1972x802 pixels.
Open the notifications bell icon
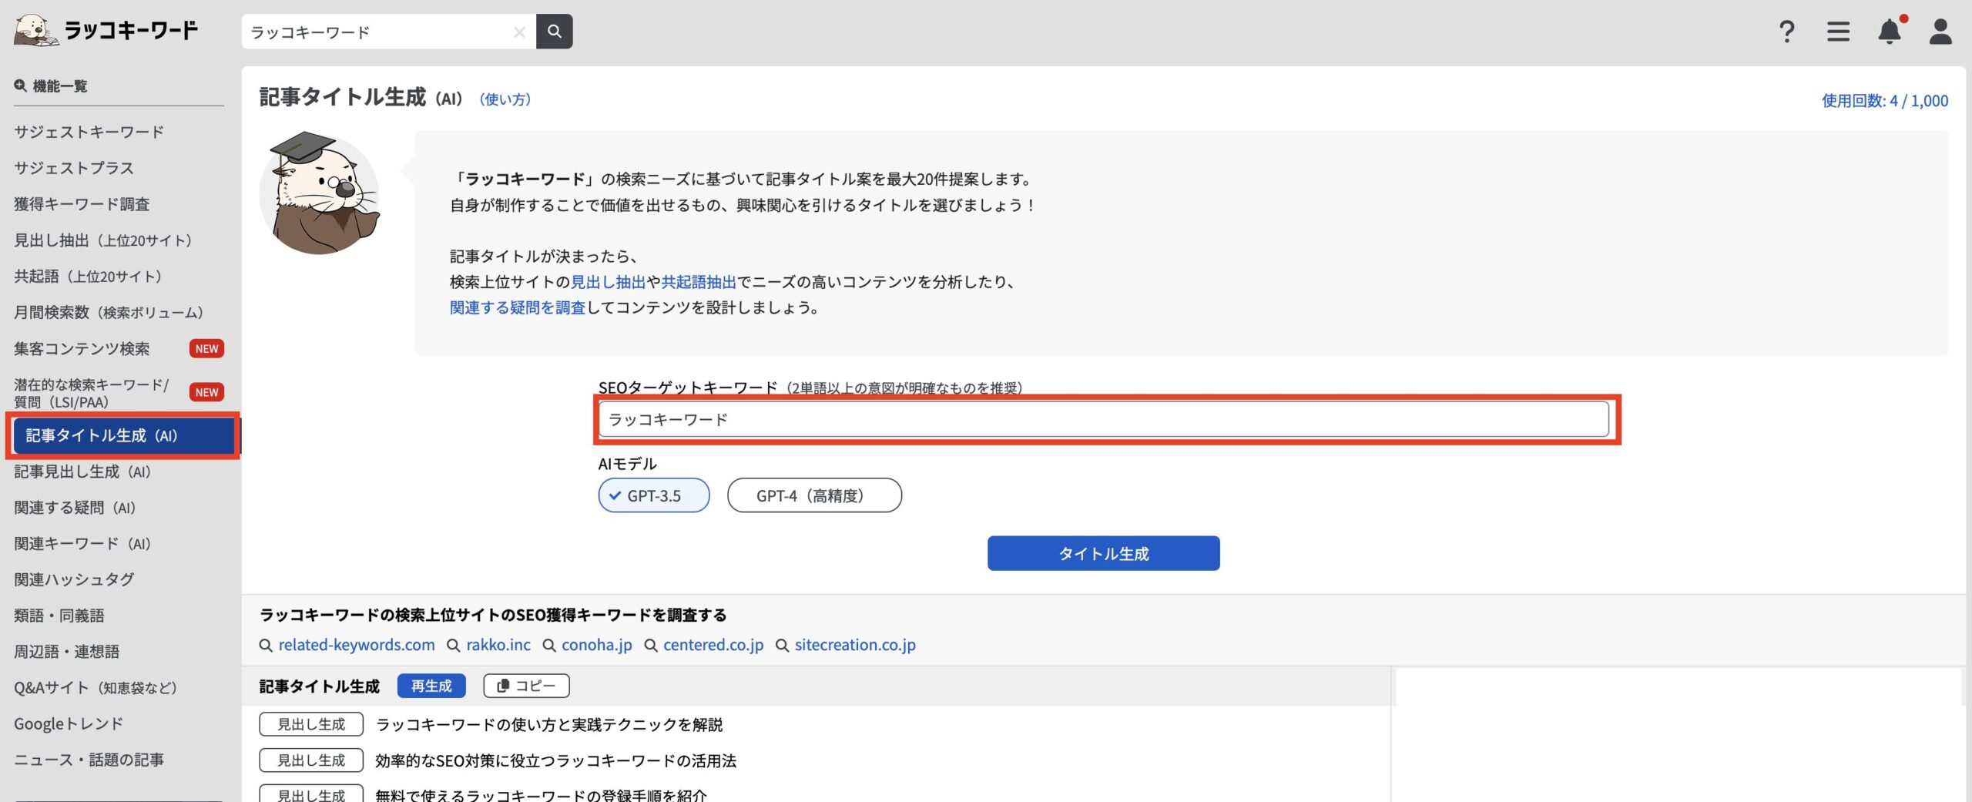coord(1890,30)
